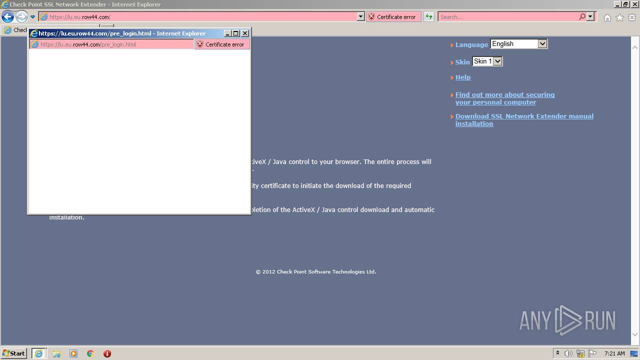Image resolution: width=640 pixels, height=360 pixels.
Task: Click the main address bar IE page icon
Action: point(43,17)
